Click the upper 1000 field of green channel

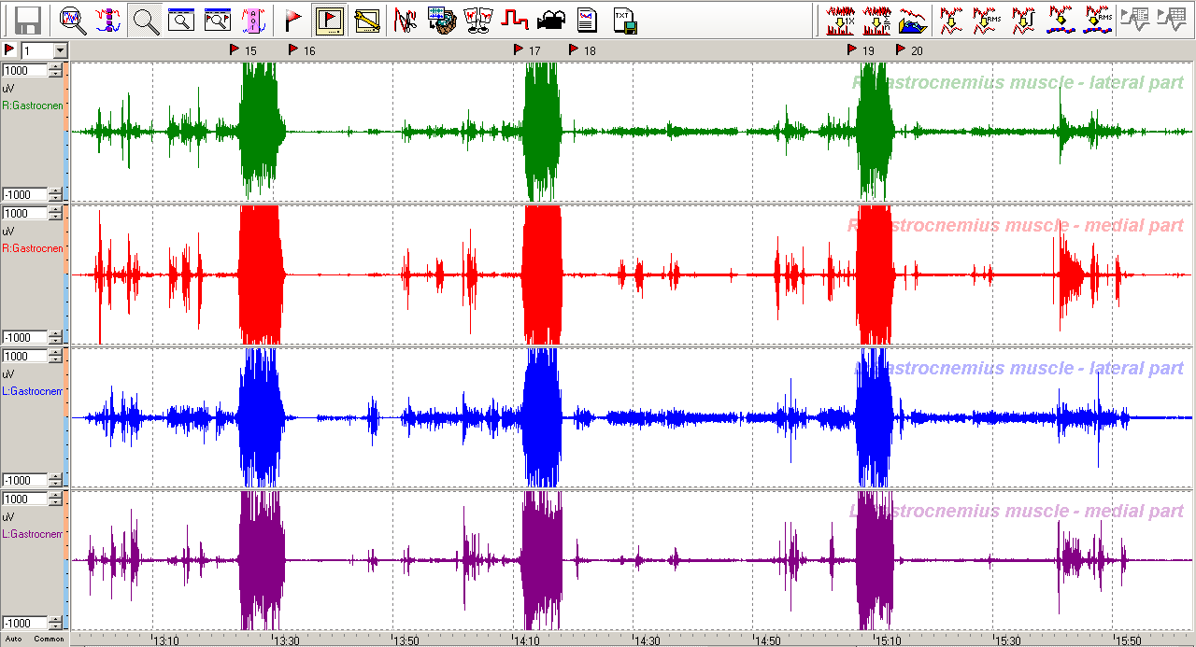point(25,70)
